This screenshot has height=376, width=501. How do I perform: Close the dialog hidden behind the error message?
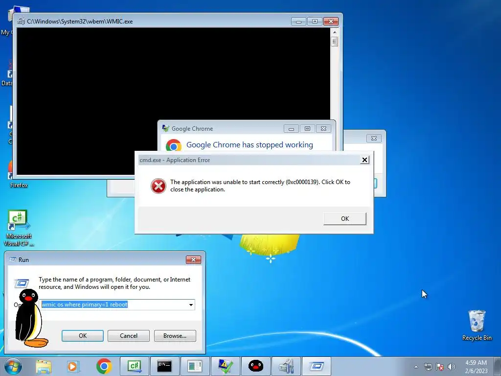(x=374, y=138)
